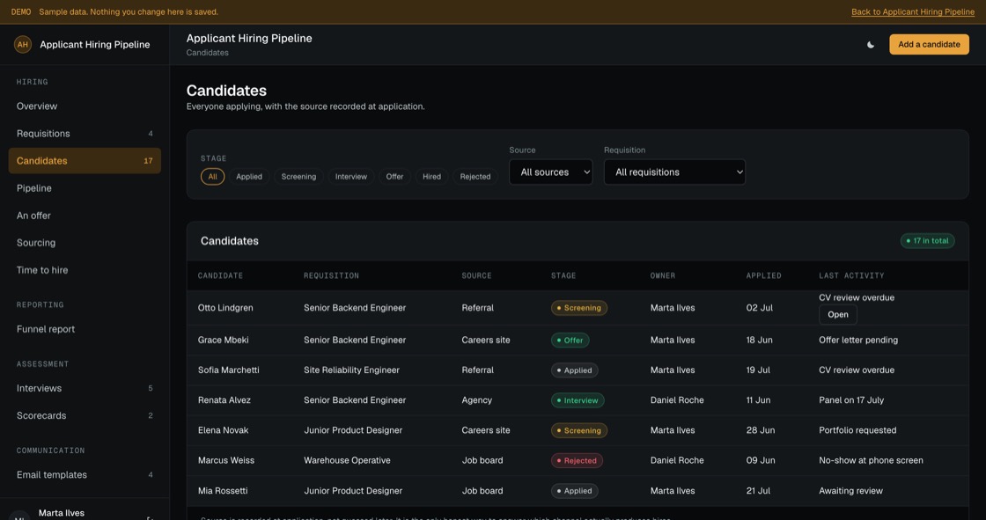Open Overview in sidebar
Screen dimensions: 986x520
(x=85, y=106)
